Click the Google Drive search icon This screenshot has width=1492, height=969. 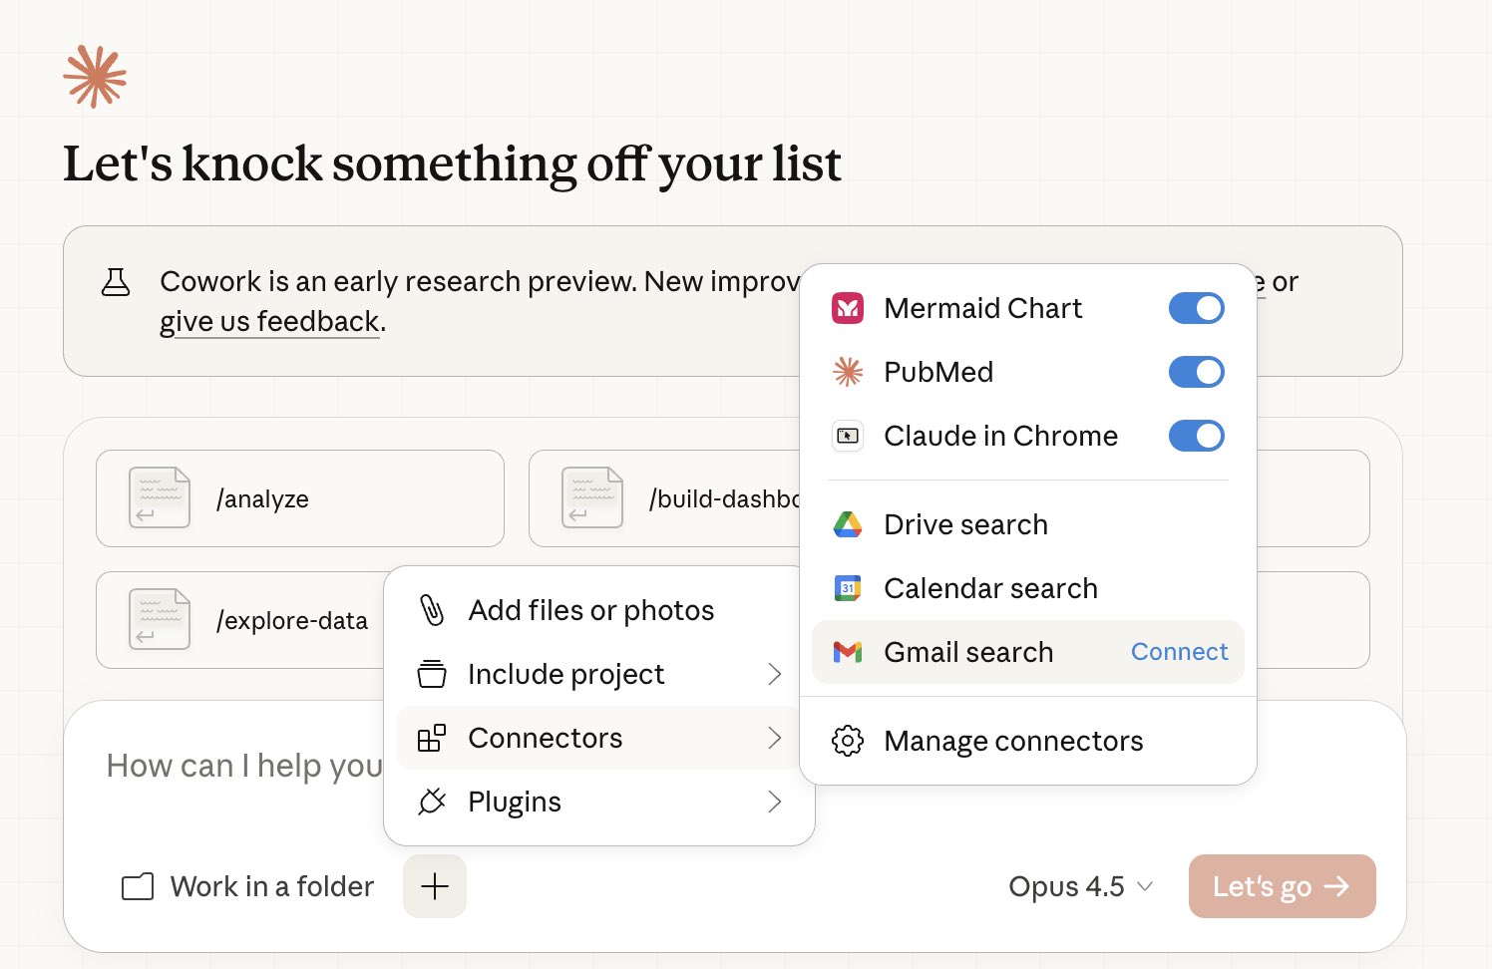pos(848,524)
